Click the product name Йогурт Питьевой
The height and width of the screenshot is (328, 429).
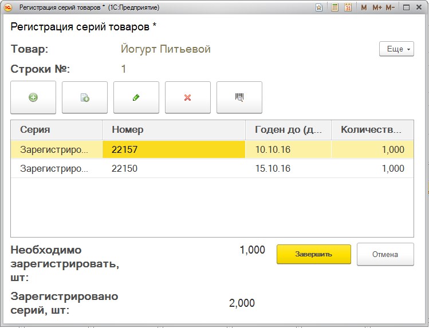166,49
